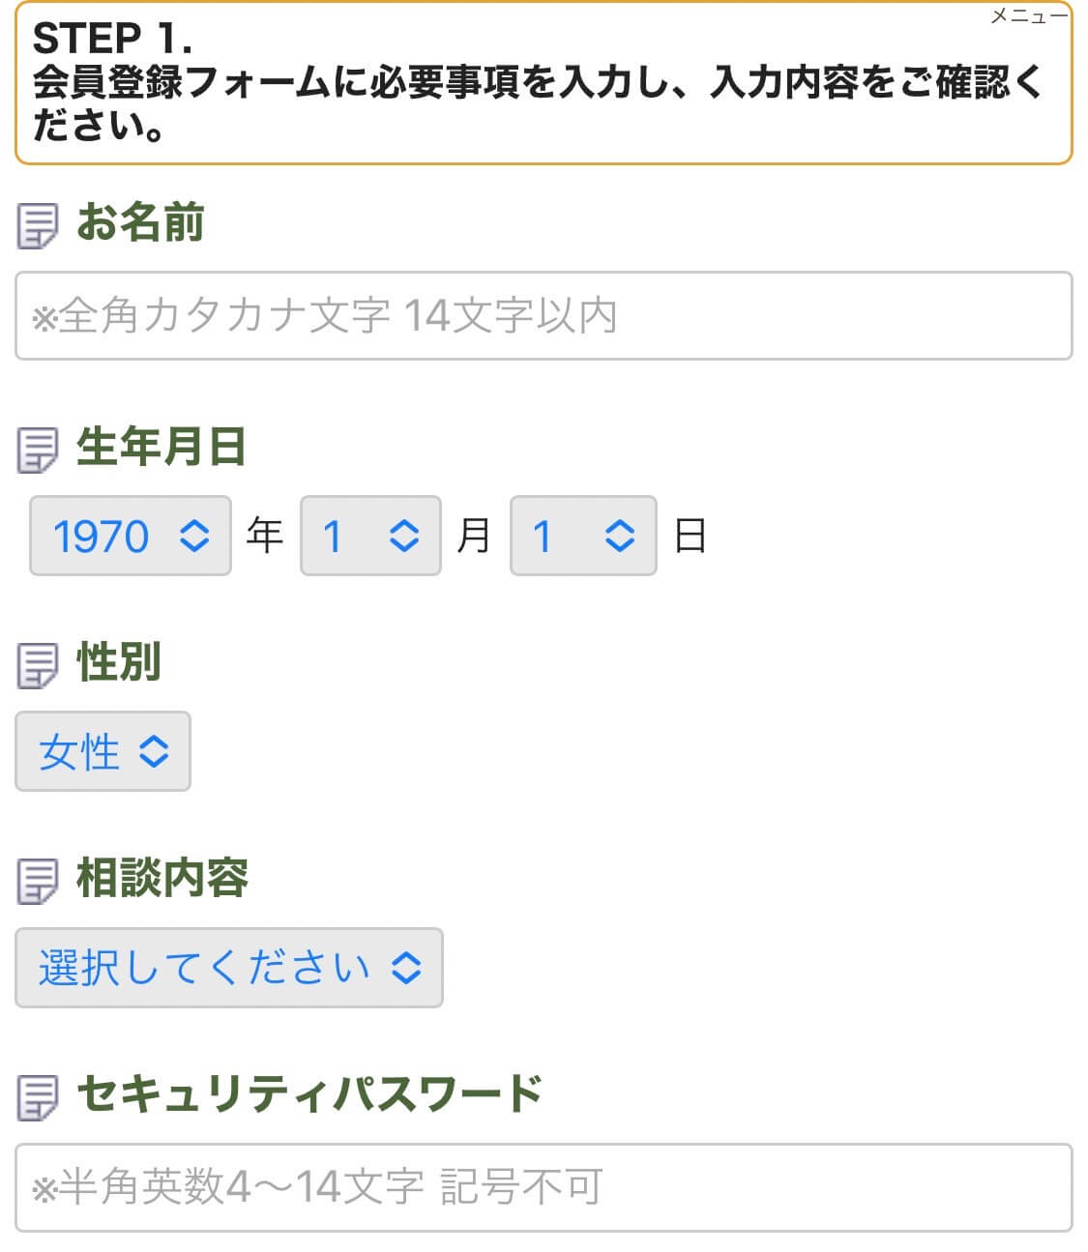The image size is (1088, 1252).
Task: Click the document icon beside 生年月日
Action: [x=38, y=451]
